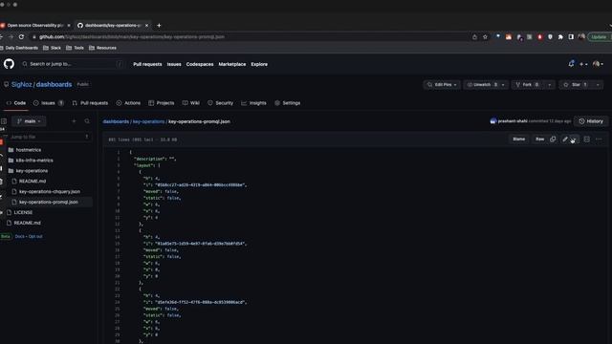This screenshot has width=612, height=344.
Task: Select the Security repository tab
Action: [221, 103]
